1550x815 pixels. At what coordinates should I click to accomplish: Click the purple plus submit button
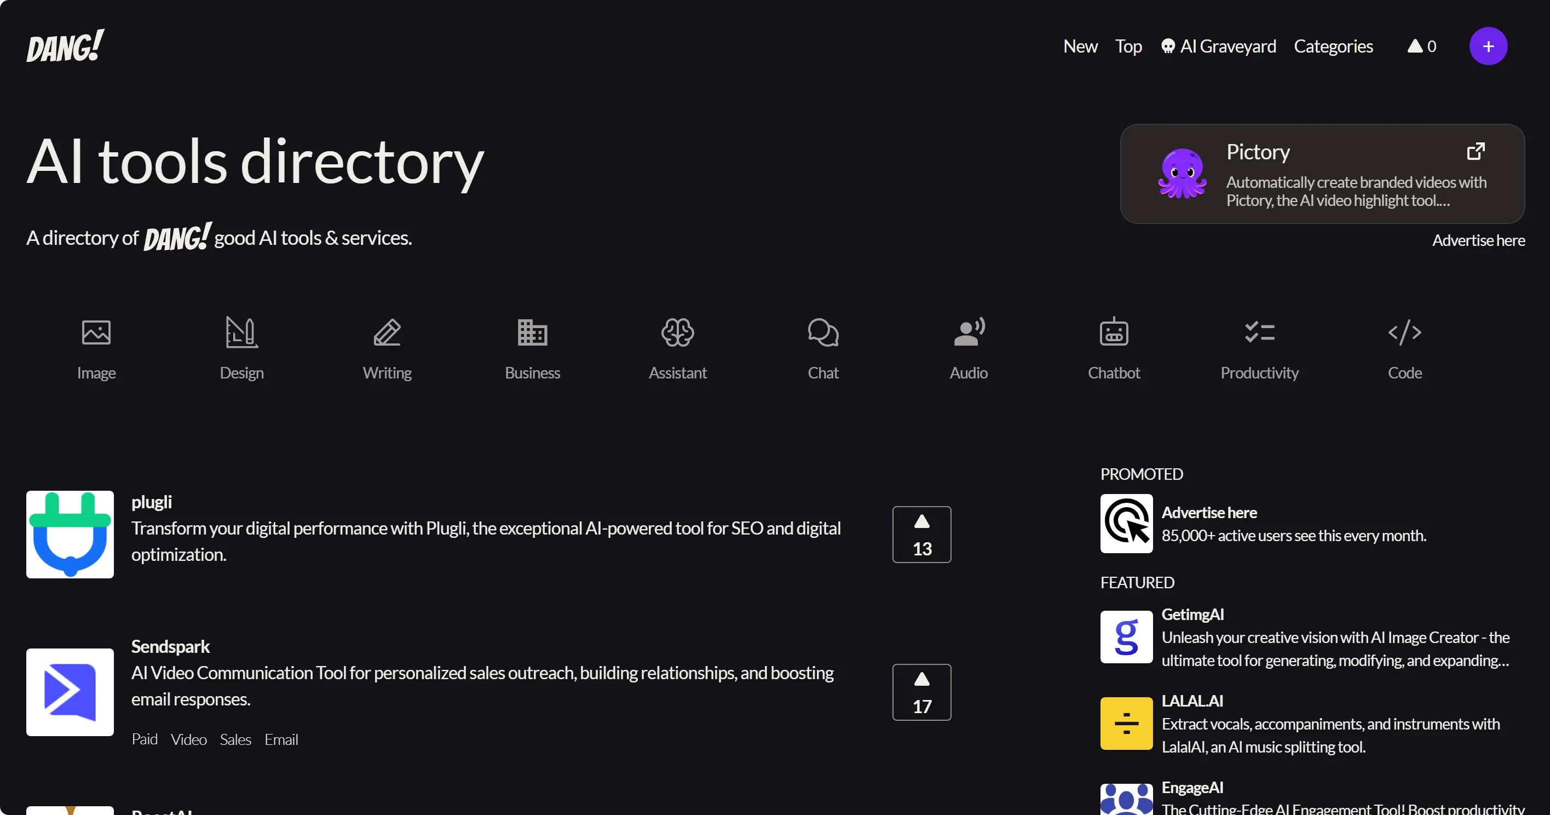point(1488,47)
